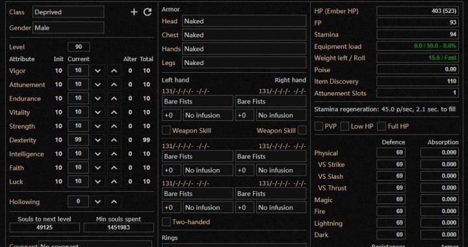
Task: Open first left hand No infusion dropdown
Action: coord(208,115)
